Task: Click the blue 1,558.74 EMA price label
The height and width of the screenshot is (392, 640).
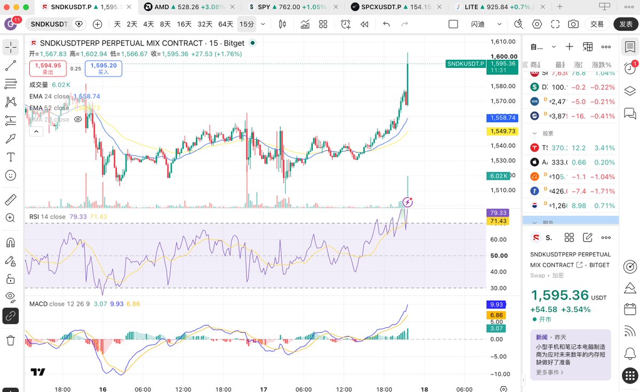Action: click(503, 117)
